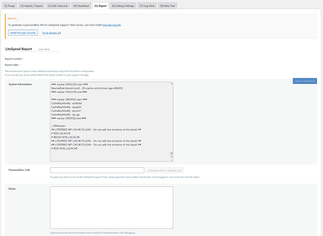This screenshot has width=323, height=236.
Task: Click the System Information scroll down arrow
Action: (171, 157)
